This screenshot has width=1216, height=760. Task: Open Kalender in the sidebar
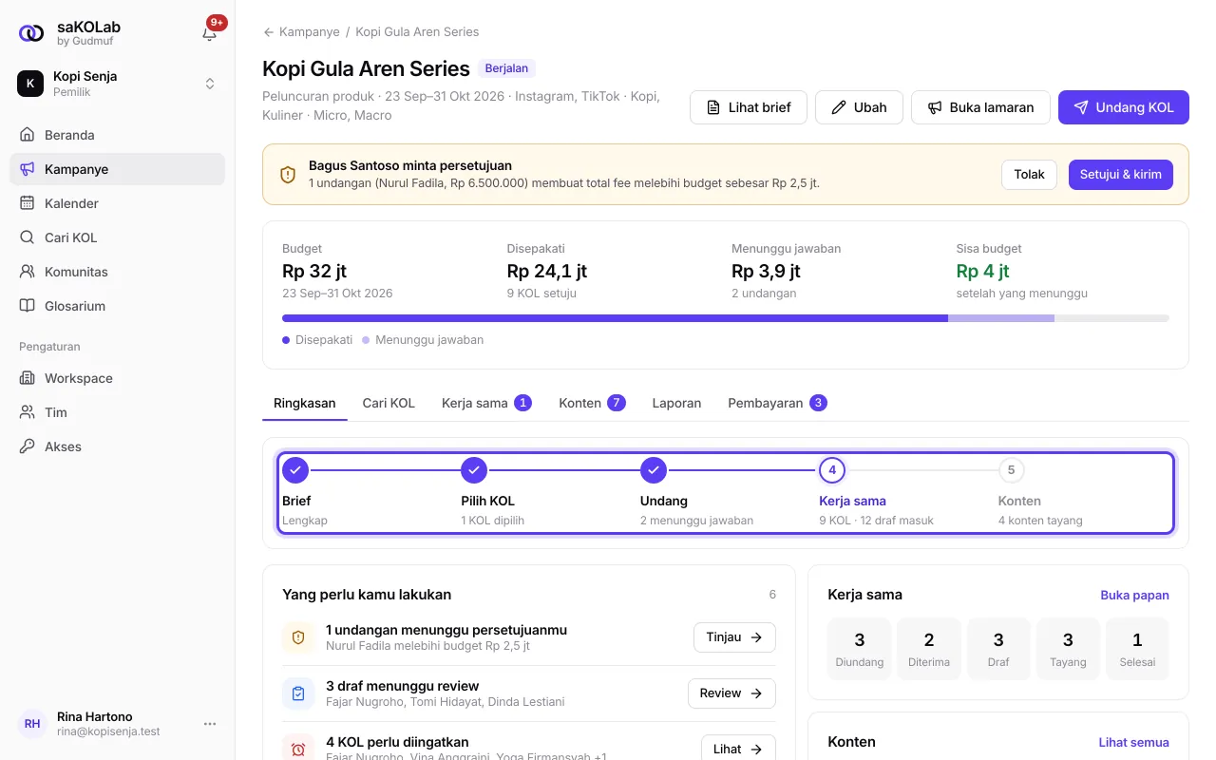[117, 203]
